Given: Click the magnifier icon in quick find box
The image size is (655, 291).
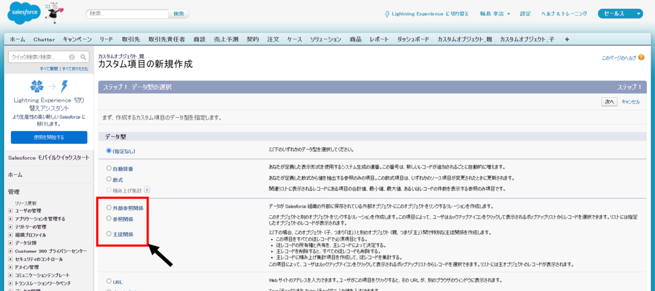Looking at the screenshot, I should [84, 57].
